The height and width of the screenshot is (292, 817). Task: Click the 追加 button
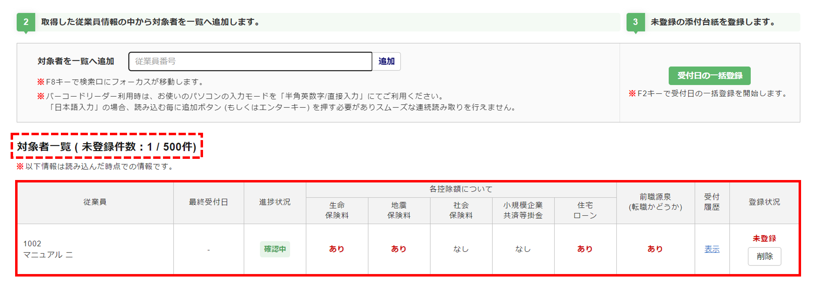coord(386,61)
